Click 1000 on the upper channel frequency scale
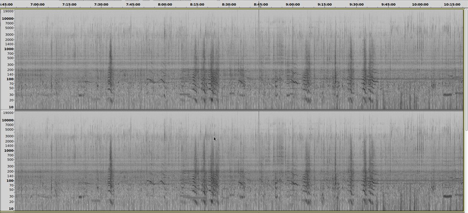This screenshot has width=468, height=213. (x=9, y=49)
